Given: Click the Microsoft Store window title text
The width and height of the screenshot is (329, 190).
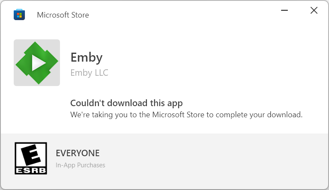Looking at the screenshot, I should point(63,15).
